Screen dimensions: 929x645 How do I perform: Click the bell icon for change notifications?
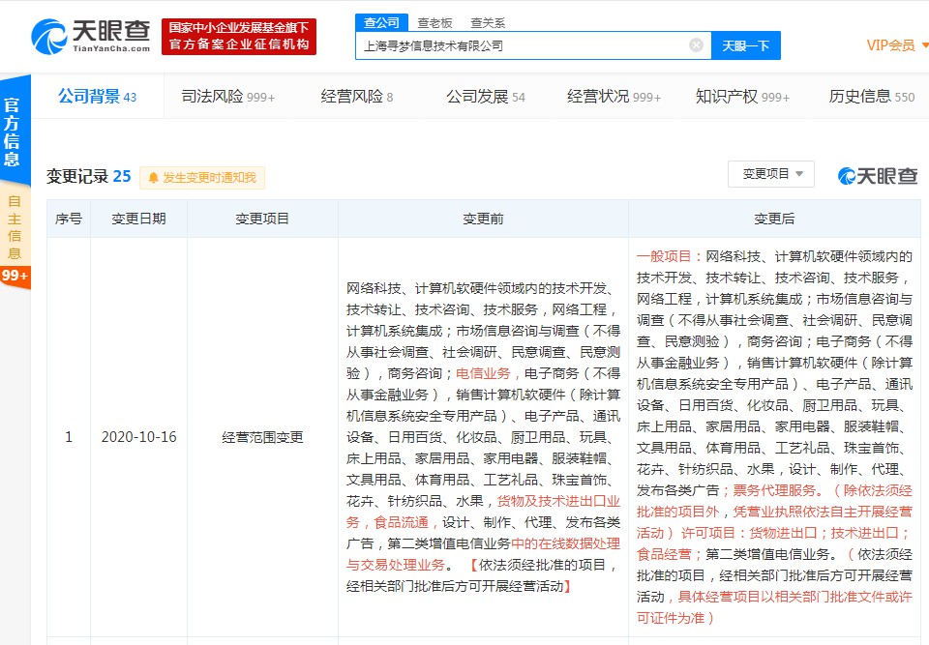click(153, 178)
